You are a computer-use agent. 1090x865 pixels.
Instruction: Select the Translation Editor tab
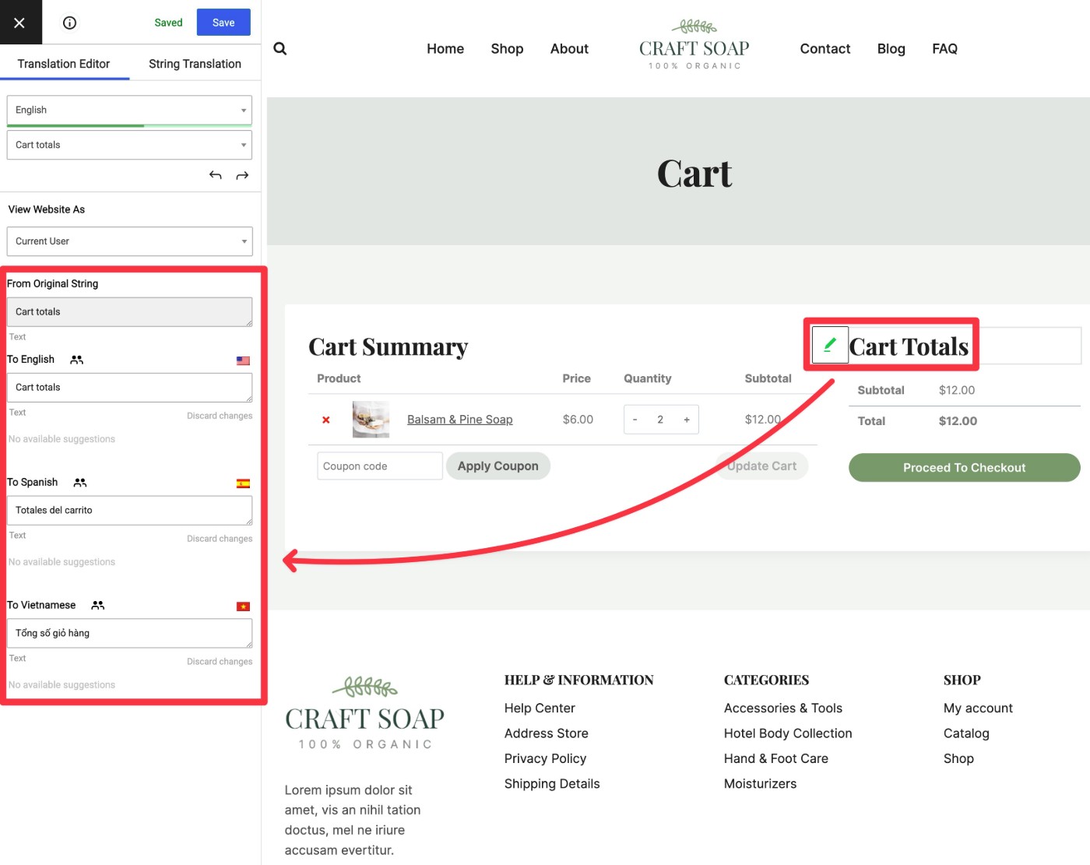click(64, 64)
